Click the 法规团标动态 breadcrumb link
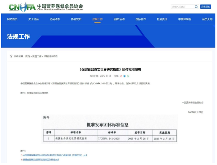217x165 pixels. pos(51,56)
